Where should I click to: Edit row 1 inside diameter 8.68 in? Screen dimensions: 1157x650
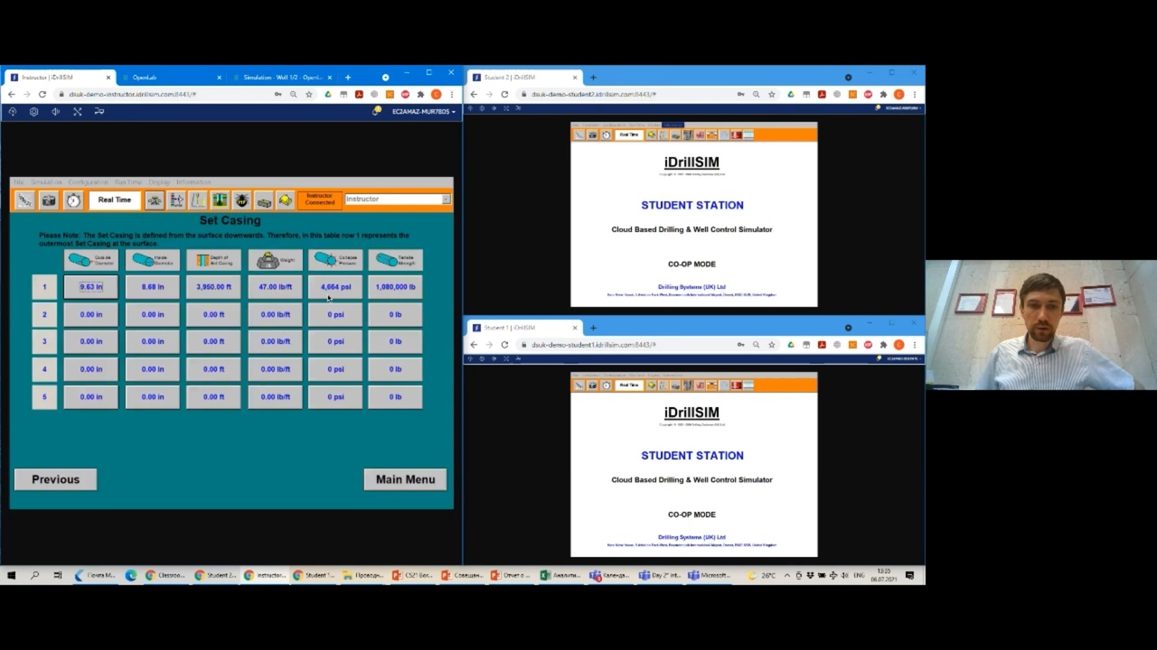153,287
